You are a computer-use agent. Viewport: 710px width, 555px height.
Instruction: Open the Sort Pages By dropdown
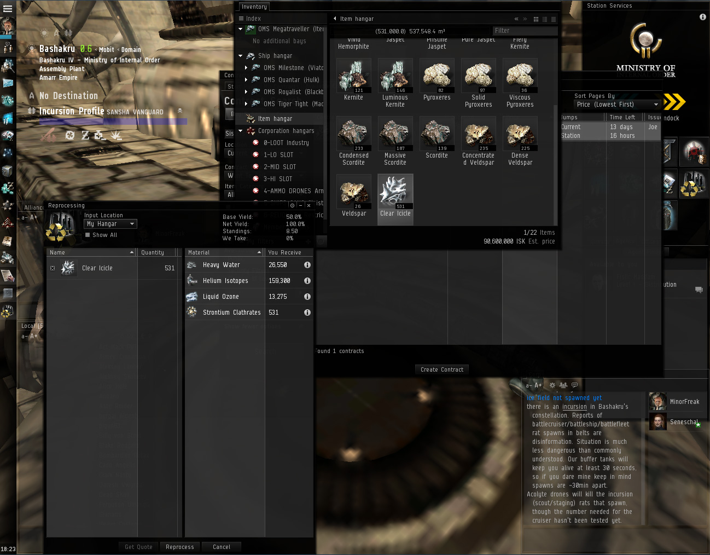[x=618, y=105]
